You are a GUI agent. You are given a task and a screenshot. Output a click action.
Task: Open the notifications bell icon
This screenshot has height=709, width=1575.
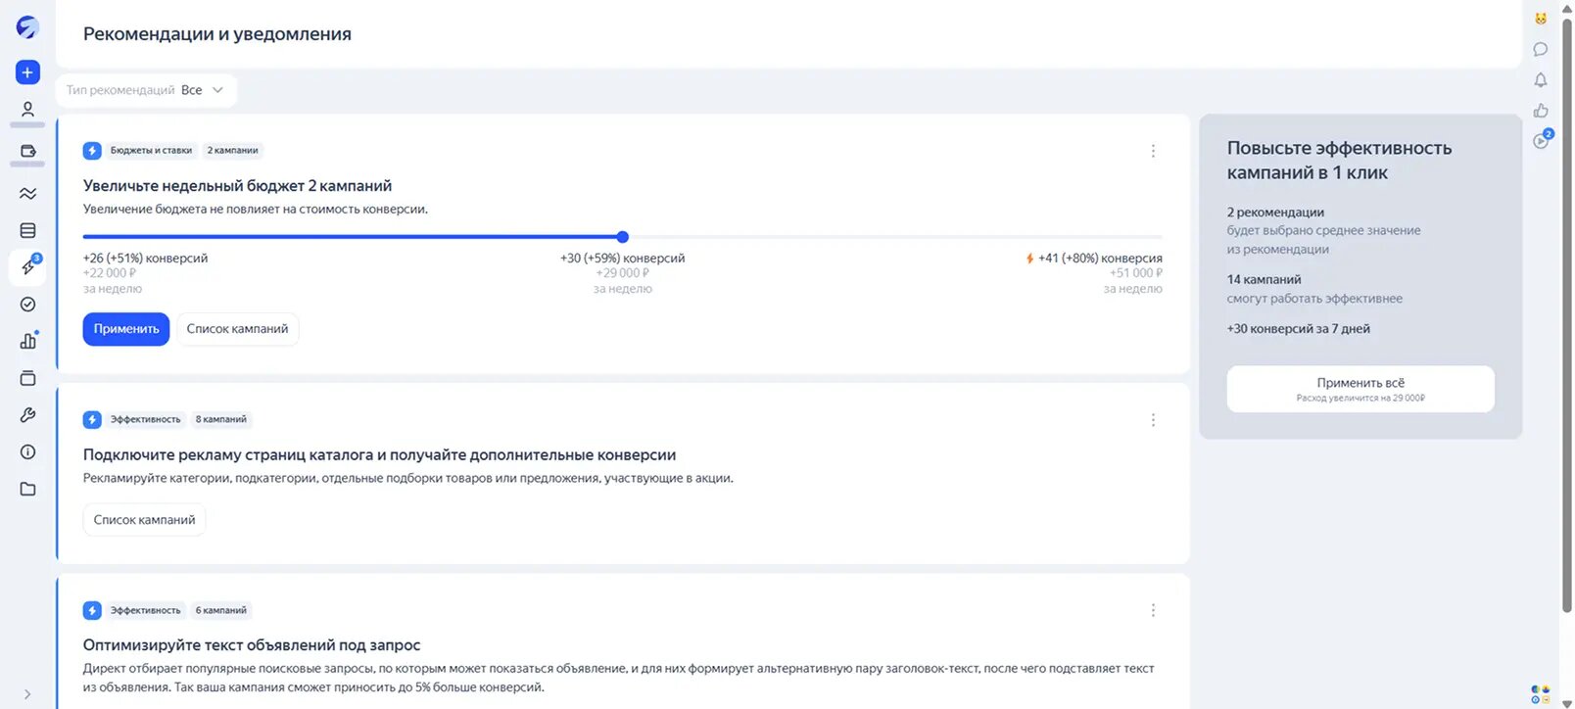click(1541, 80)
